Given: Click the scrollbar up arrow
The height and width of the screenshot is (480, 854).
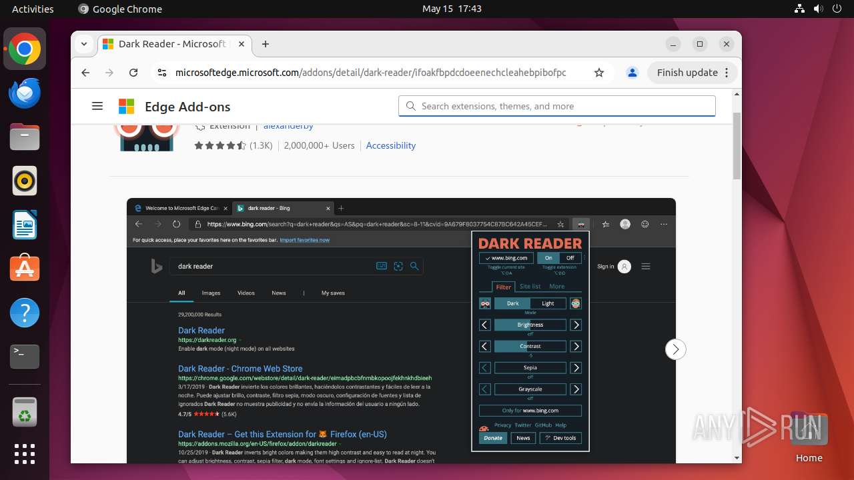Looking at the screenshot, I should (737, 94).
